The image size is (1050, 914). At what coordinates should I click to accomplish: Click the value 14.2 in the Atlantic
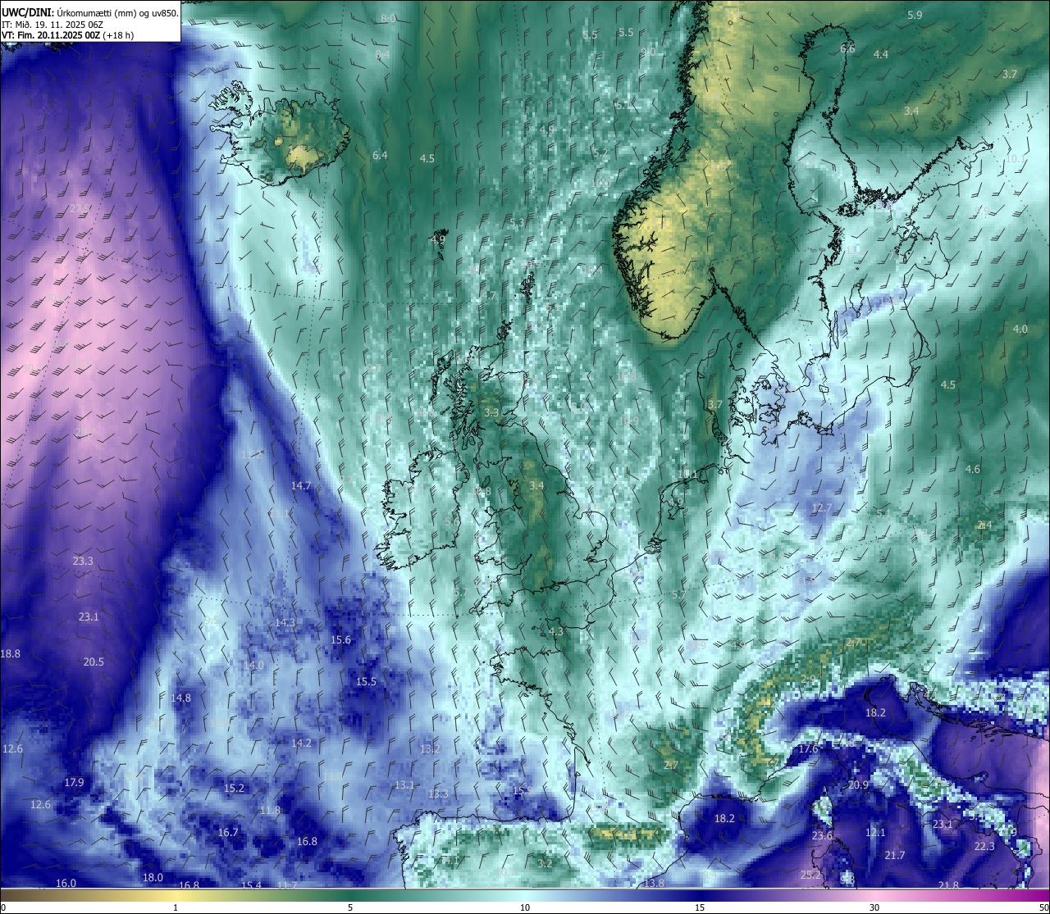point(301,743)
